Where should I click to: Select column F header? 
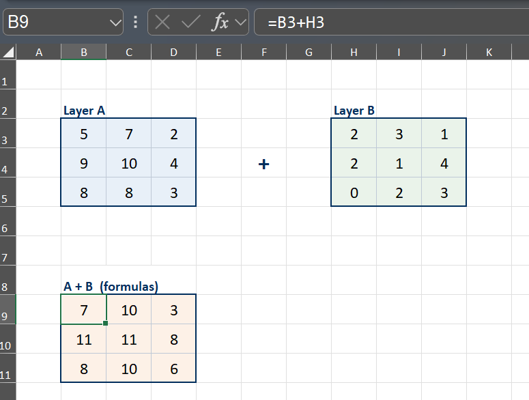click(264, 53)
